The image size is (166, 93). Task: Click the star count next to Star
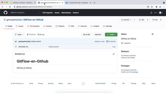148,20
